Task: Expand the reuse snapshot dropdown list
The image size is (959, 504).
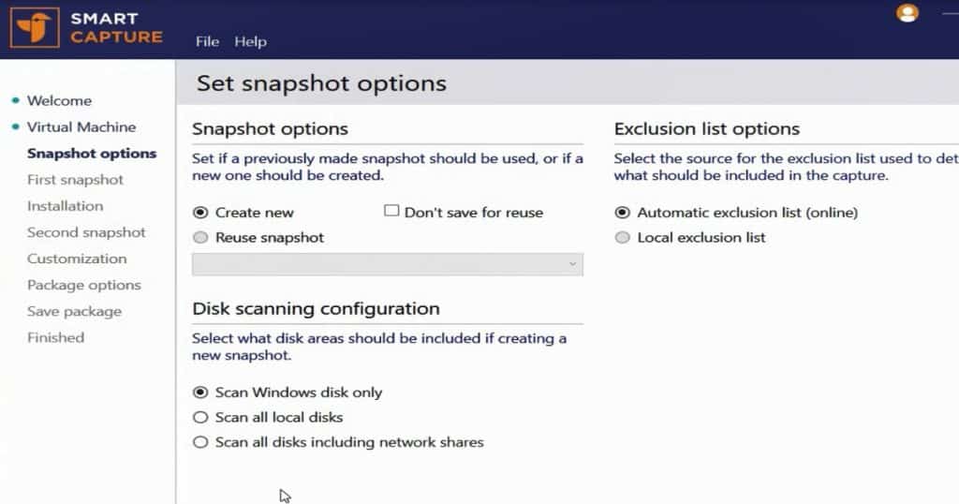Action: (x=387, y=265)
